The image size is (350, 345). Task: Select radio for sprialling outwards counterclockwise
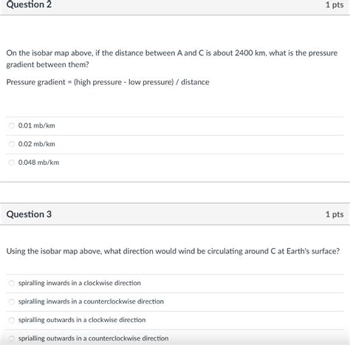point(12,338)
